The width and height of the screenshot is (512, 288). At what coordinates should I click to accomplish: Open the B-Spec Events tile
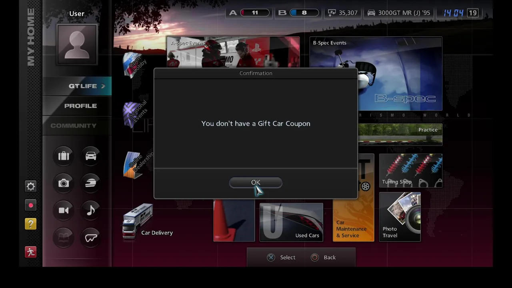point(376,74)
